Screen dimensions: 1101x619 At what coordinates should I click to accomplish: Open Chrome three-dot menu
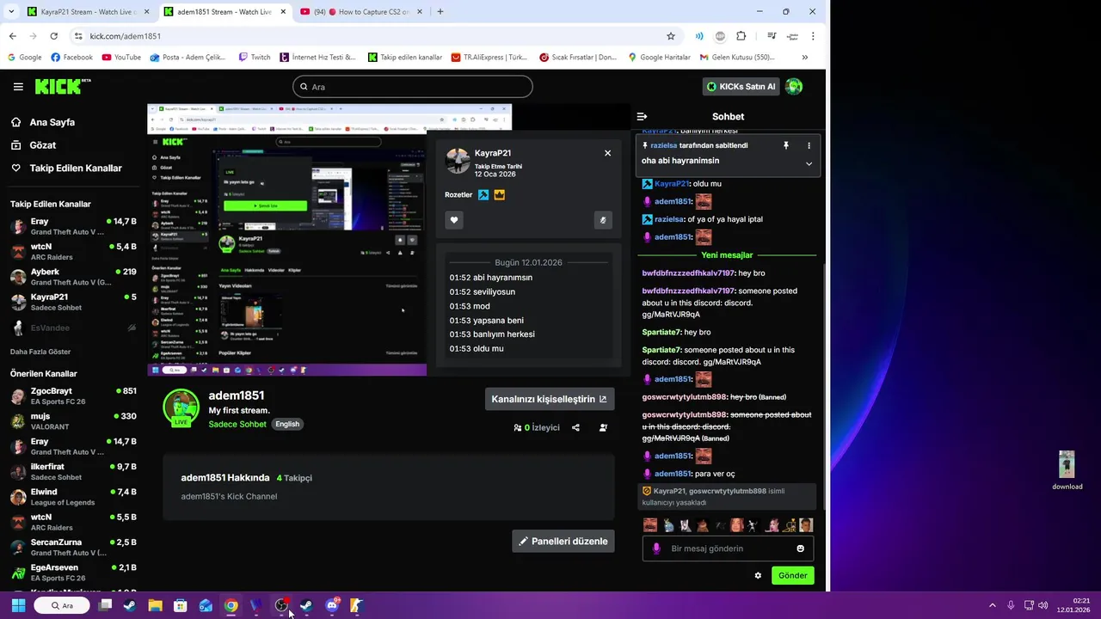(813, 36)
